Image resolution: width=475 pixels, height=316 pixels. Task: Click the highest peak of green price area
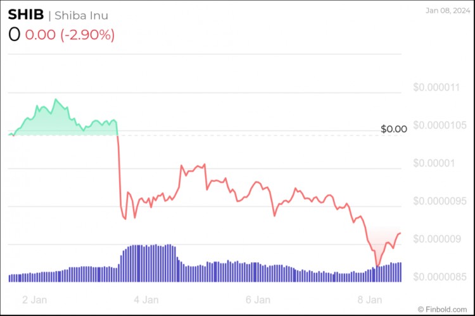click(56, 100)
